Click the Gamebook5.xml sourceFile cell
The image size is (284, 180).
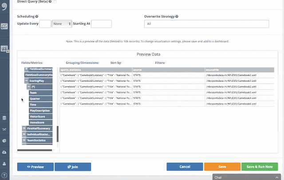[240, 92]
